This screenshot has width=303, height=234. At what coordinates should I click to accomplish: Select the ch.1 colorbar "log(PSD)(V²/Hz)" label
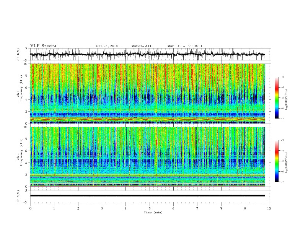[x=287, y=100]
